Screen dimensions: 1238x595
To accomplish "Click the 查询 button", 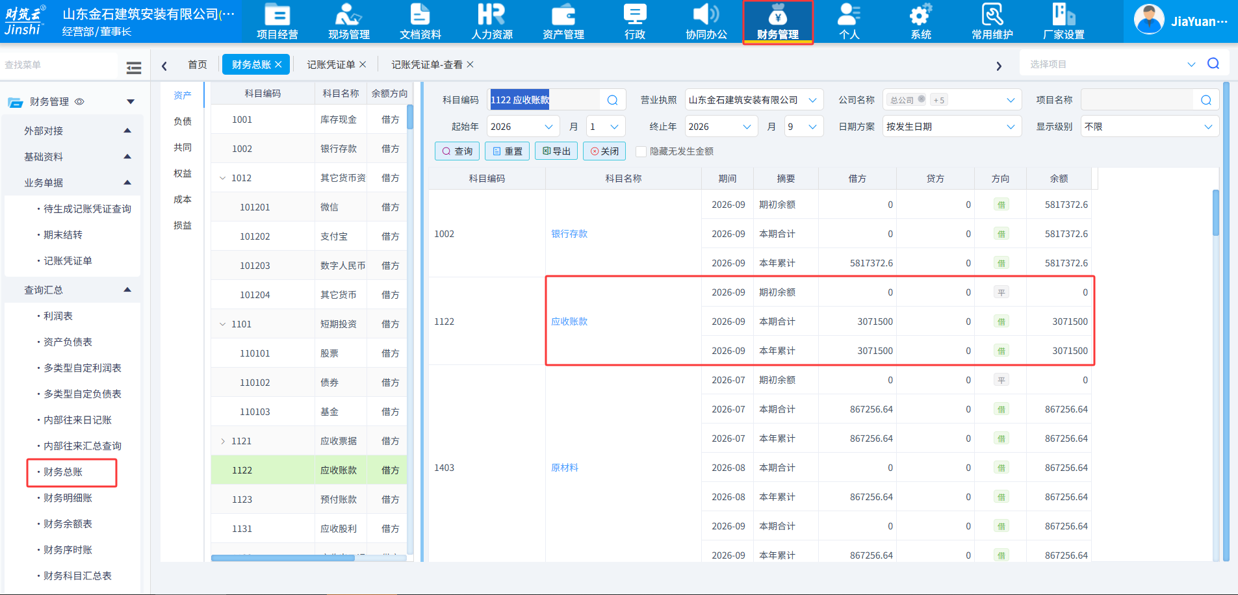I will coord(457,151).
